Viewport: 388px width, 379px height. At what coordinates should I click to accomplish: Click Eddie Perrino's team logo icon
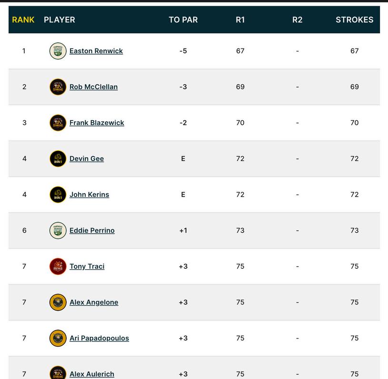click(58, 230)
